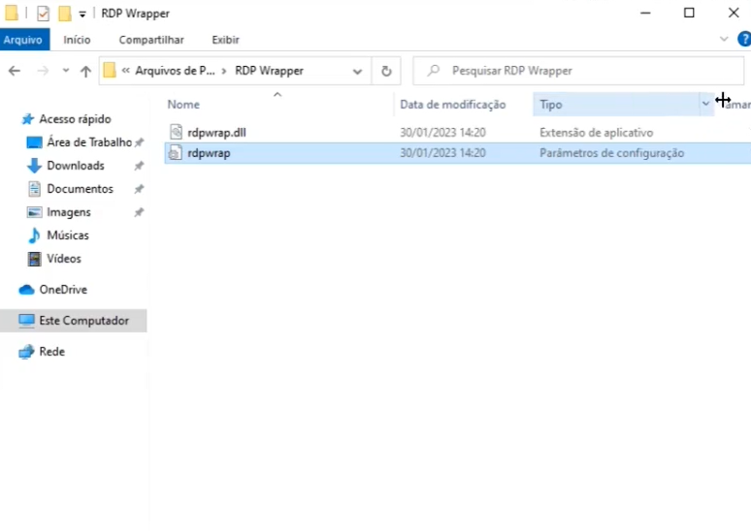This screenshot has height=531, width=751.
Task: Click the pin icon beside Downloads
Action: (139, 166)
